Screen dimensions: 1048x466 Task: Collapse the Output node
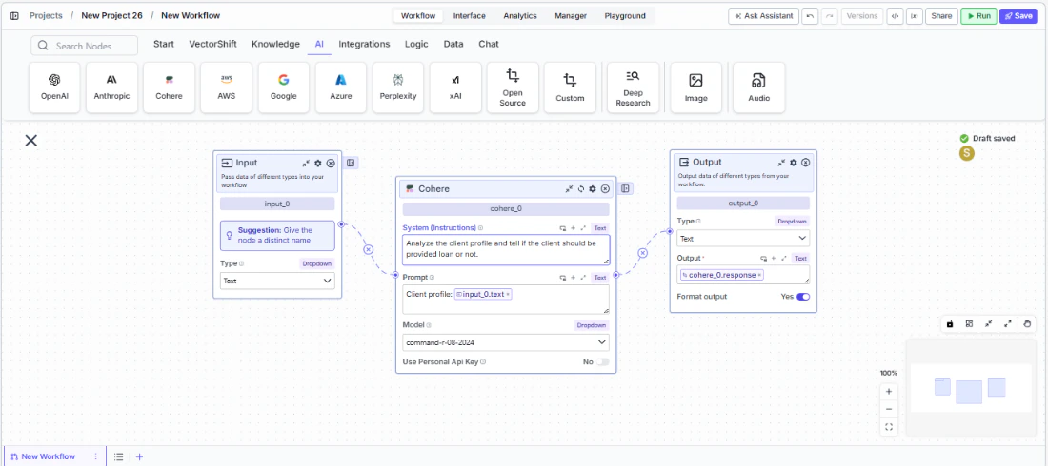coord(781,163)
